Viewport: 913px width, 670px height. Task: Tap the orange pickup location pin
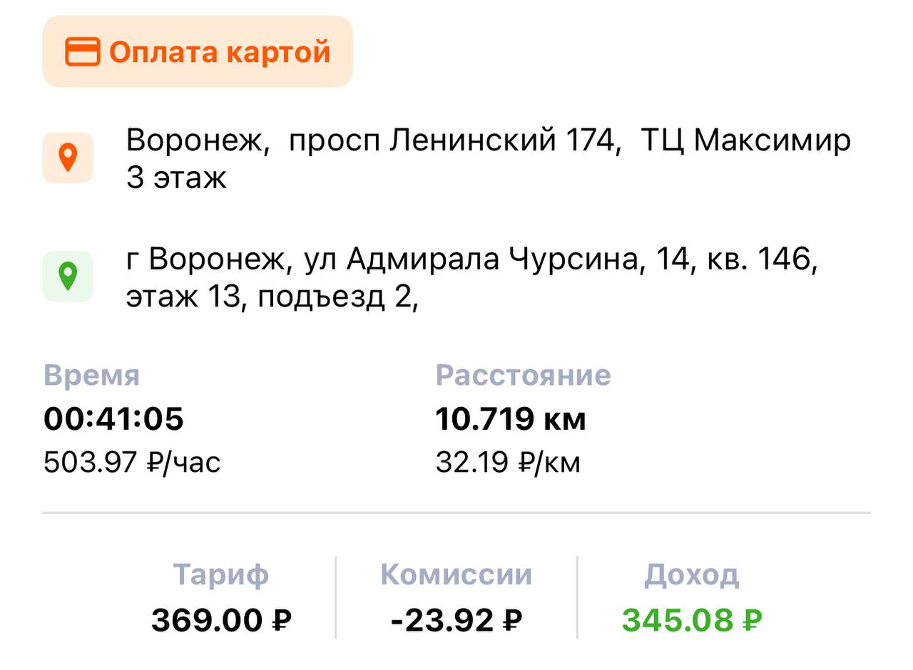pyautogui.click(x=68, y=158)
